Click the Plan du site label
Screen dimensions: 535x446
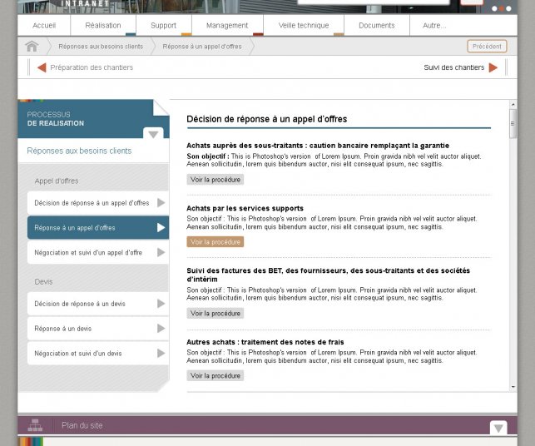coord(82,425)
